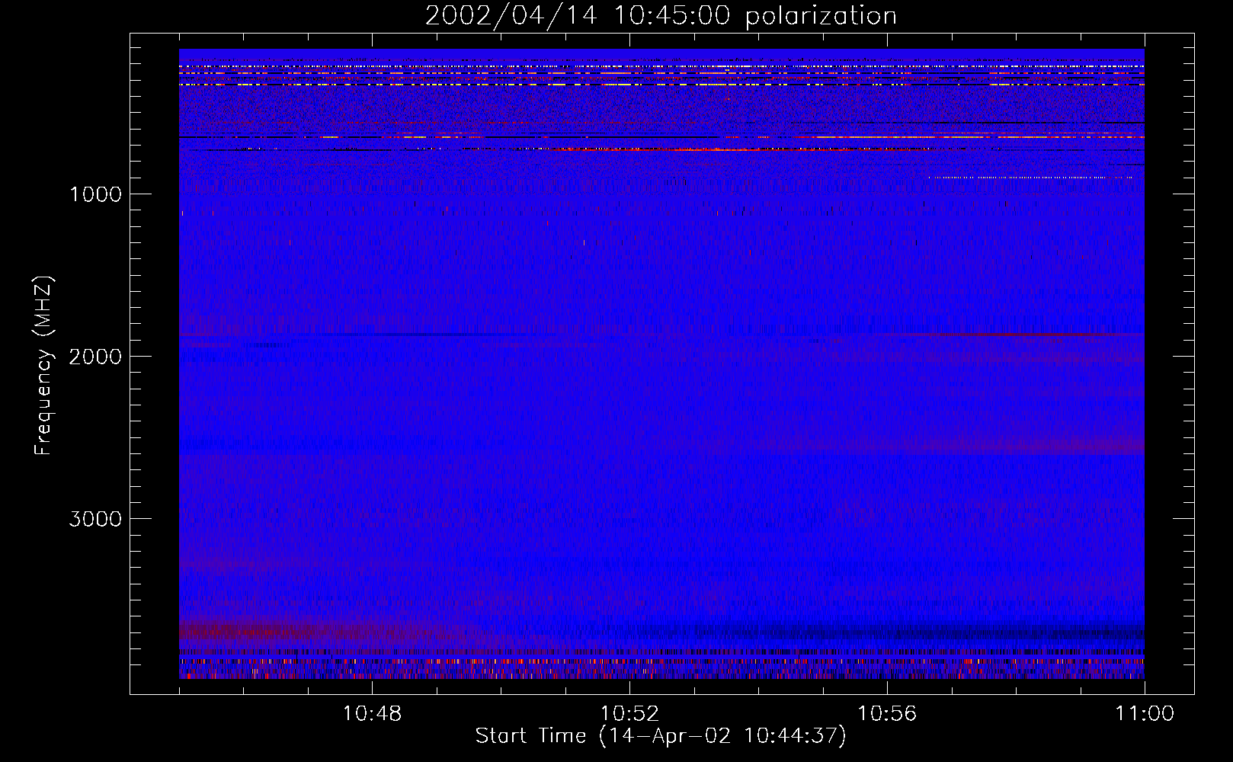
Task: Click the 10:56 time tick label
Action: (887, 714)
